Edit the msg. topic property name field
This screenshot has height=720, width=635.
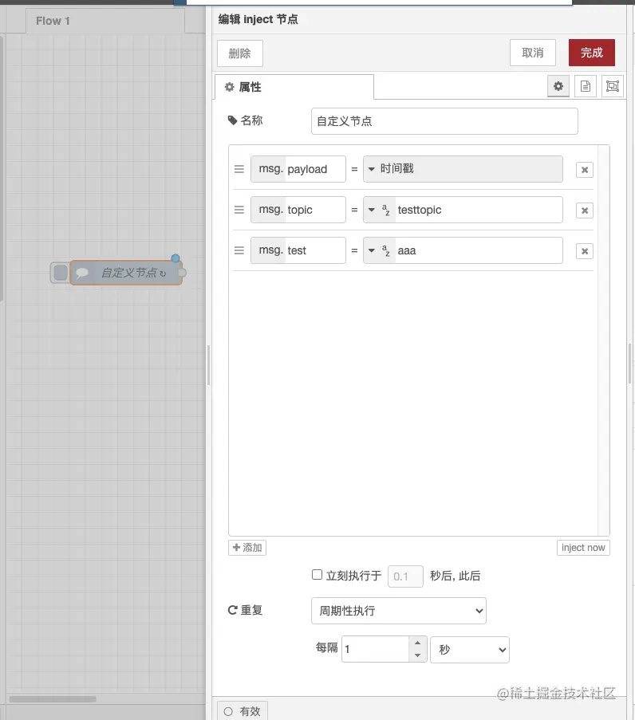[x=315, y=210]
